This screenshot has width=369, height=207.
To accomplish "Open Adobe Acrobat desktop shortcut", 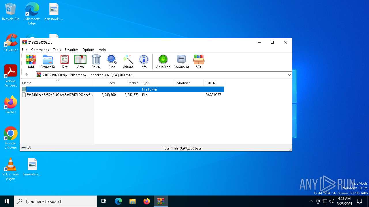I will click(x=11, y=76).
